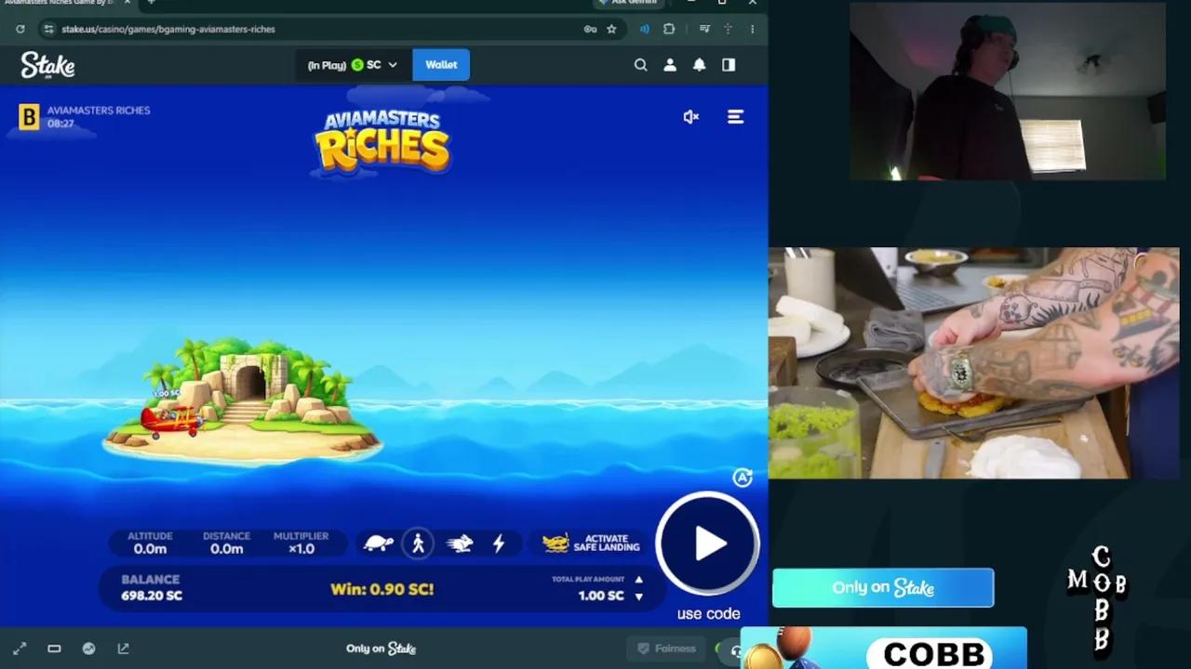The image size is (1191, 669).
Task: Select the running rabbit speed
Action: pos(460,544)
